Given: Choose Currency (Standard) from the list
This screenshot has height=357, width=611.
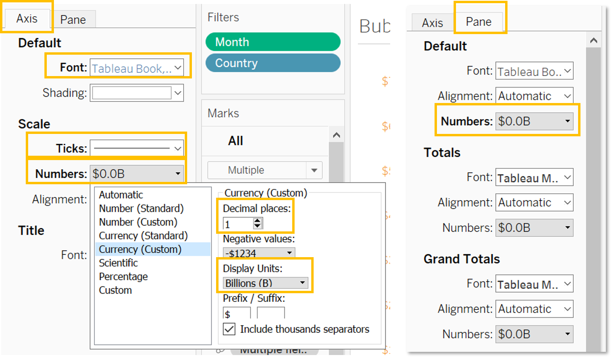Looking at the screenshot, I should 143,236.
